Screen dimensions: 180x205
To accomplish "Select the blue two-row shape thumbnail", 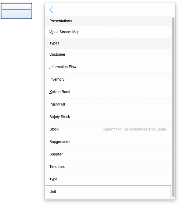I will [16, 11].
